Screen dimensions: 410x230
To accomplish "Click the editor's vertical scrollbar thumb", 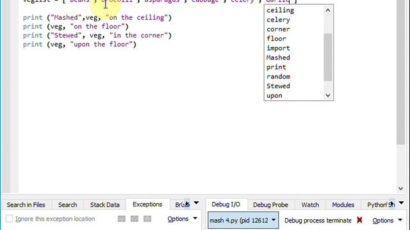I will 400,72.
